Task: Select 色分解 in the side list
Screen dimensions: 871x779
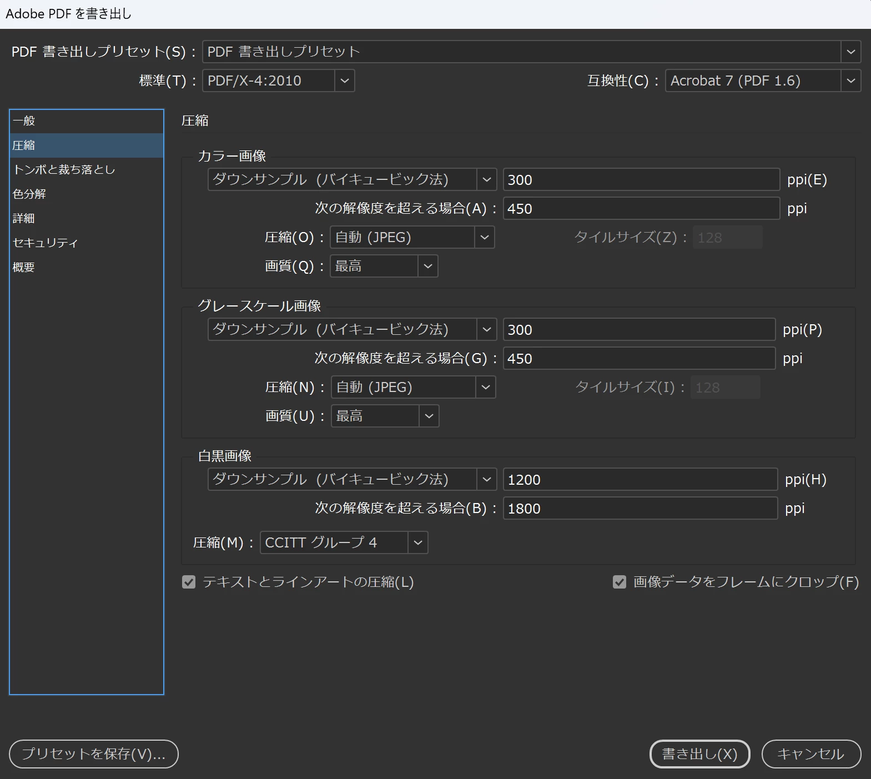Action: tap(87, 194)
